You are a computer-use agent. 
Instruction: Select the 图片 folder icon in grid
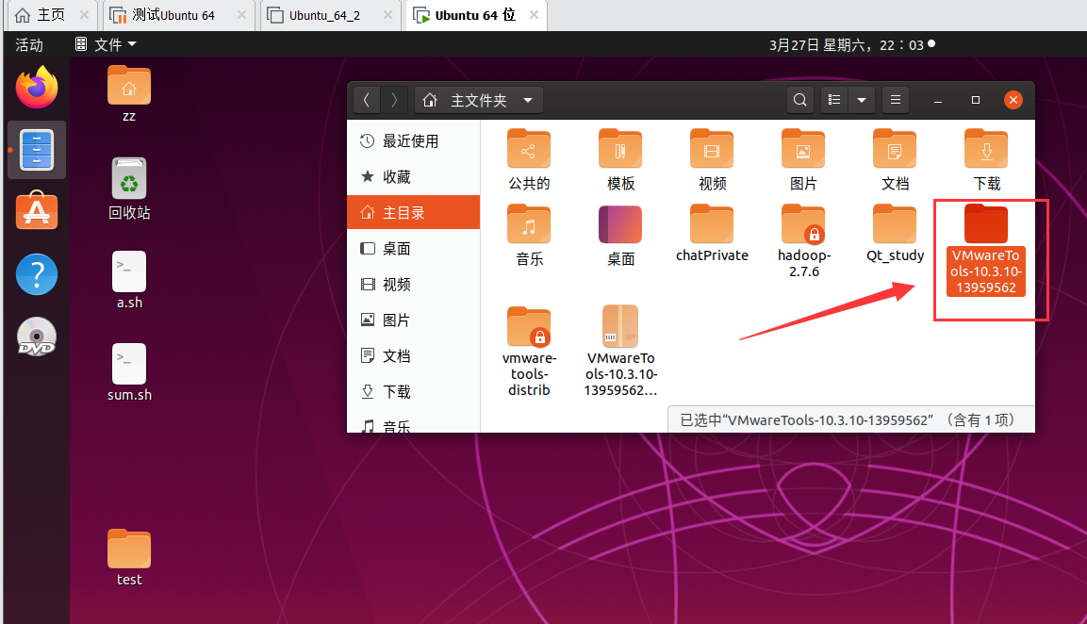pyautogui.click(x=803, y=160)
